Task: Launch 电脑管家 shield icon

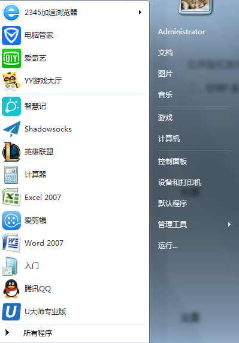Action: tap(11, 35)
